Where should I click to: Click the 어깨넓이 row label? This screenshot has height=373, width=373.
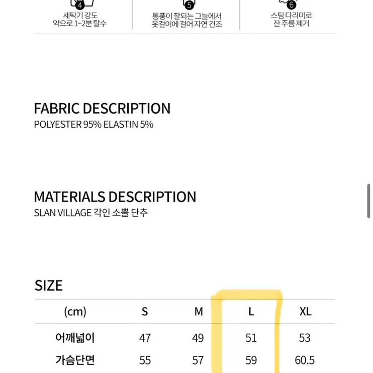click(x=75, y=338)
